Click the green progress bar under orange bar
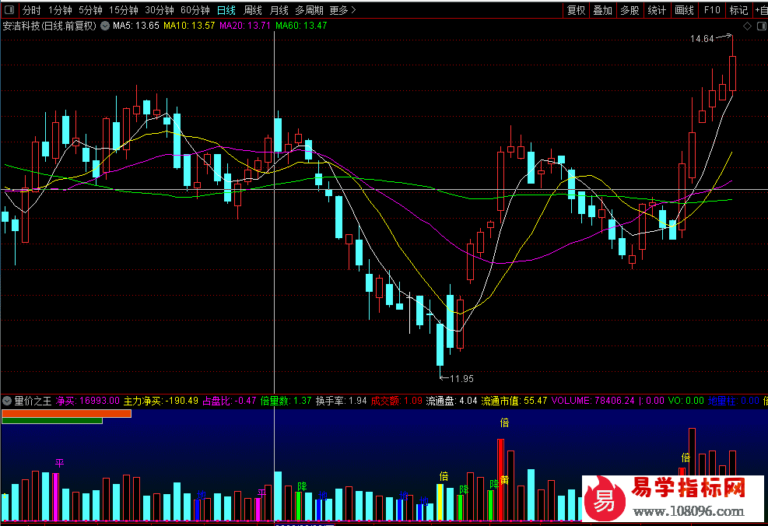 (x=52, y=421)
